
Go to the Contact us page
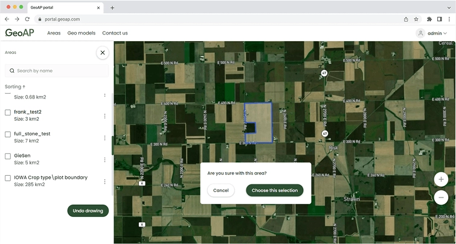tap(115, 33)
